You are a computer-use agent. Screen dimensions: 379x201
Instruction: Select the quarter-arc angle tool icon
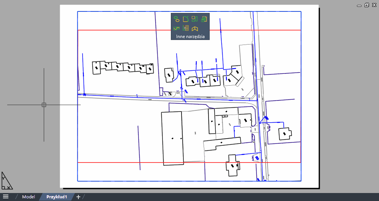click(186, 19)
